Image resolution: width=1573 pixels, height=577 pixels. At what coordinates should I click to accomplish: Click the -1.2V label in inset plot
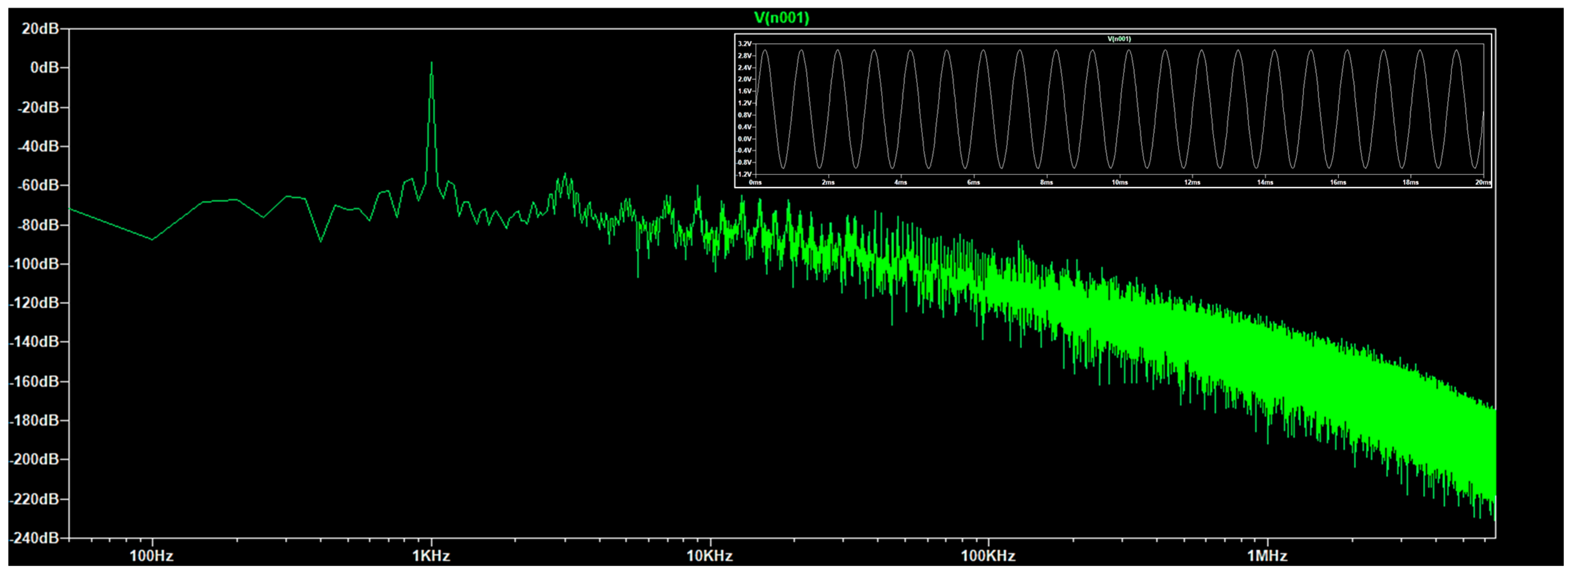point(744,174)
